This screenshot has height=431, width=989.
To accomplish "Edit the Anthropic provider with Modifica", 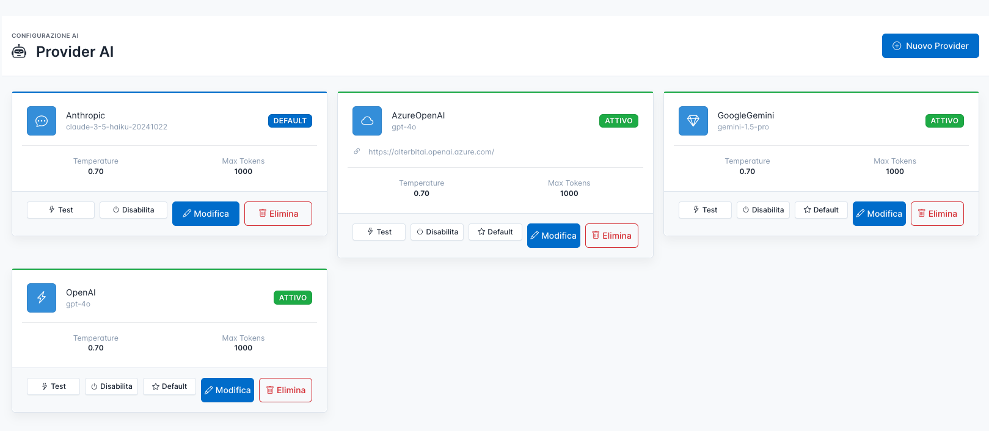I will pos(206,214).
